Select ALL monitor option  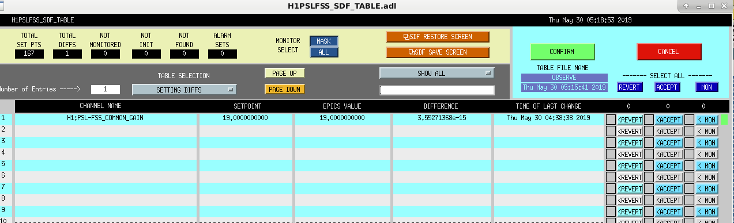point(324,52)
